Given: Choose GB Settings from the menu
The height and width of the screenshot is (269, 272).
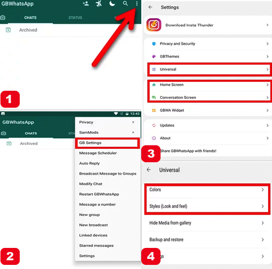Looking at the screenshot, I should click(x=107, y=143).
